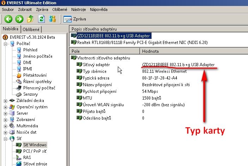248x166 pixels.
Task: Select the Operační systém Windows icon
Action: point(12,107)
